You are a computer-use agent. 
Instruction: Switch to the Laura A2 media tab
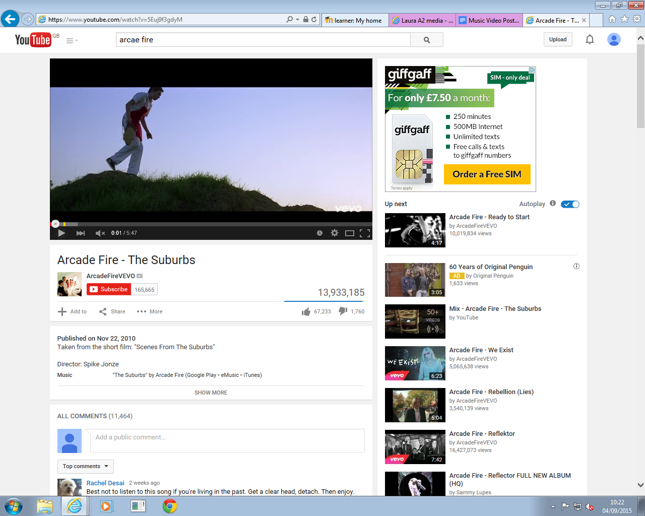point(422,20)
